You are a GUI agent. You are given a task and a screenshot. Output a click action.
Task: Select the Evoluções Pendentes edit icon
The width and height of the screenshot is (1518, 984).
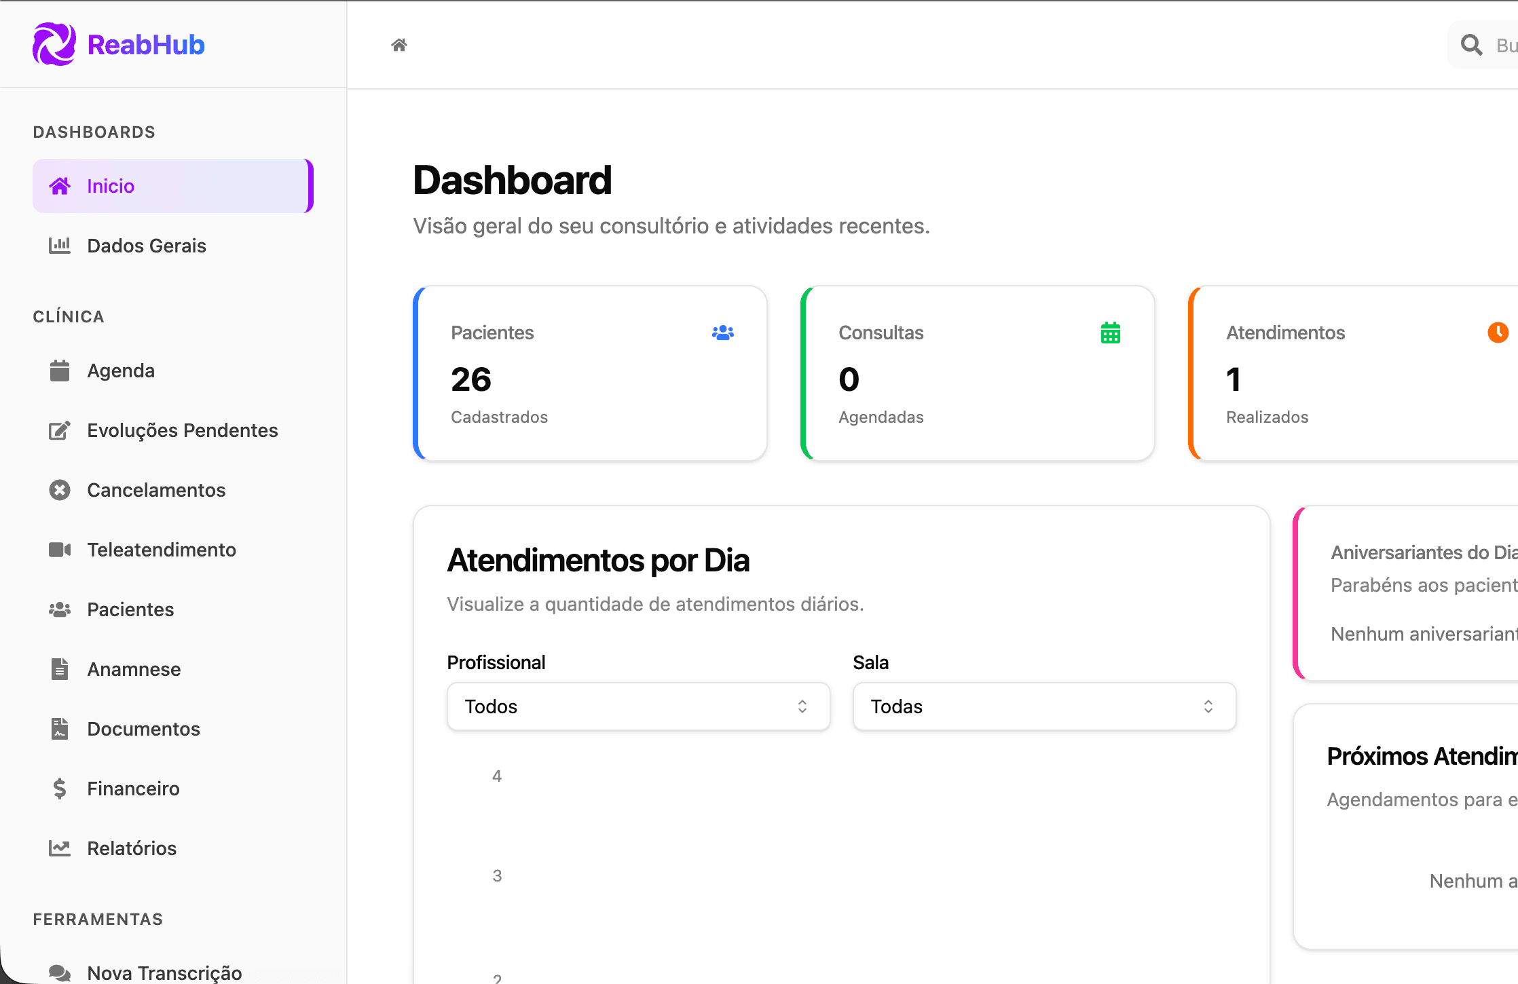60,430
